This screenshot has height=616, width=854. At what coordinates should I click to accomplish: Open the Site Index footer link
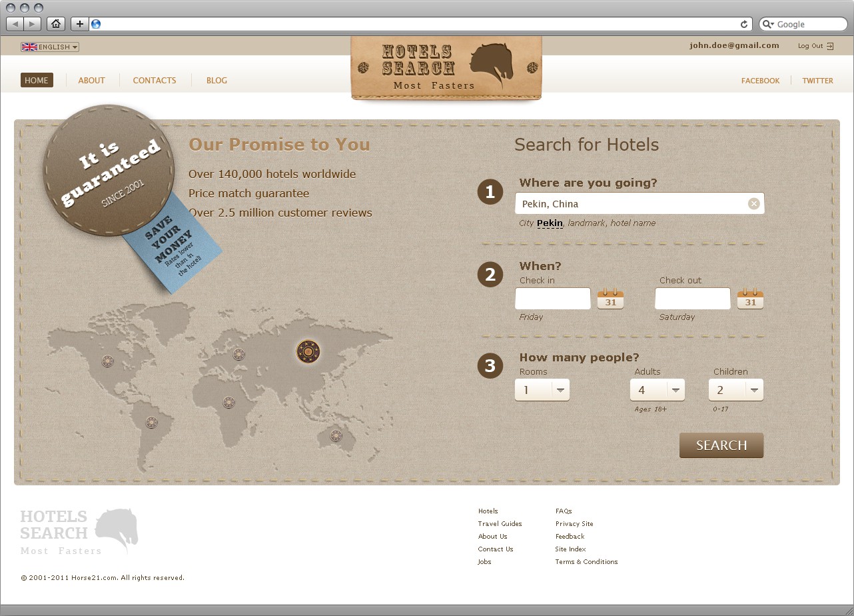[x=571, y=549]
